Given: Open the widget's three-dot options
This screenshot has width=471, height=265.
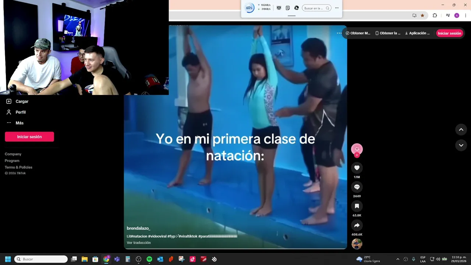Looking at the screenshot, I should (337, 8).
